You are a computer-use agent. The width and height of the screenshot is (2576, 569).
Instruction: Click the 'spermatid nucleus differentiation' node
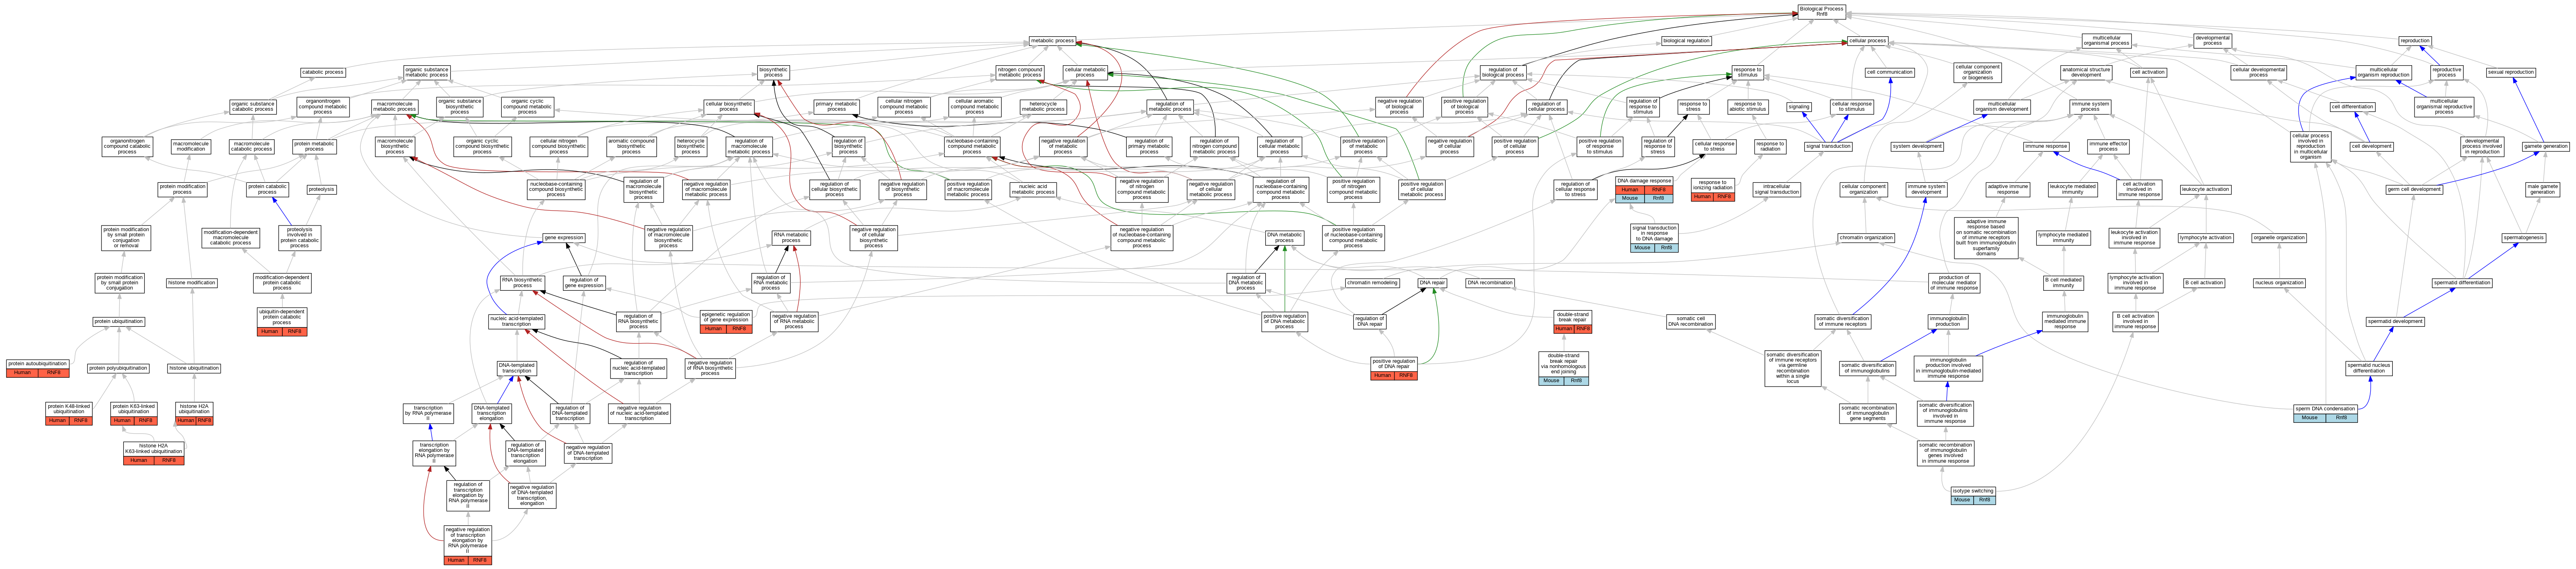click(x=2369, y=368)
